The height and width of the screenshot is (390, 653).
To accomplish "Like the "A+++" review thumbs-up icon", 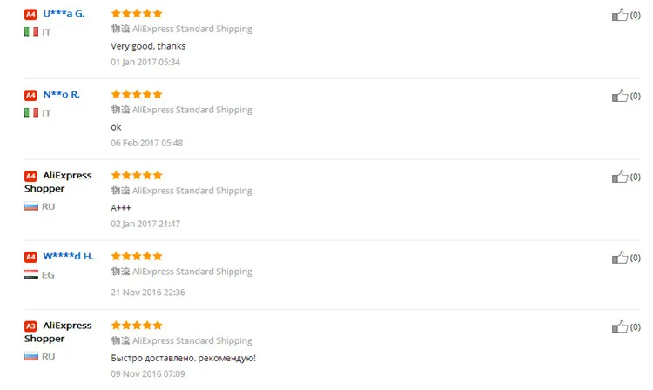I will pyautogui.click(x=620, y=177).
